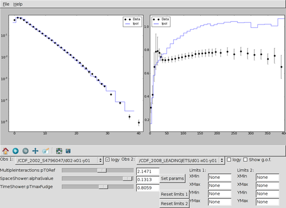Save the figure with disk icon
Screen dimensions: 286x208
point(68,151)
